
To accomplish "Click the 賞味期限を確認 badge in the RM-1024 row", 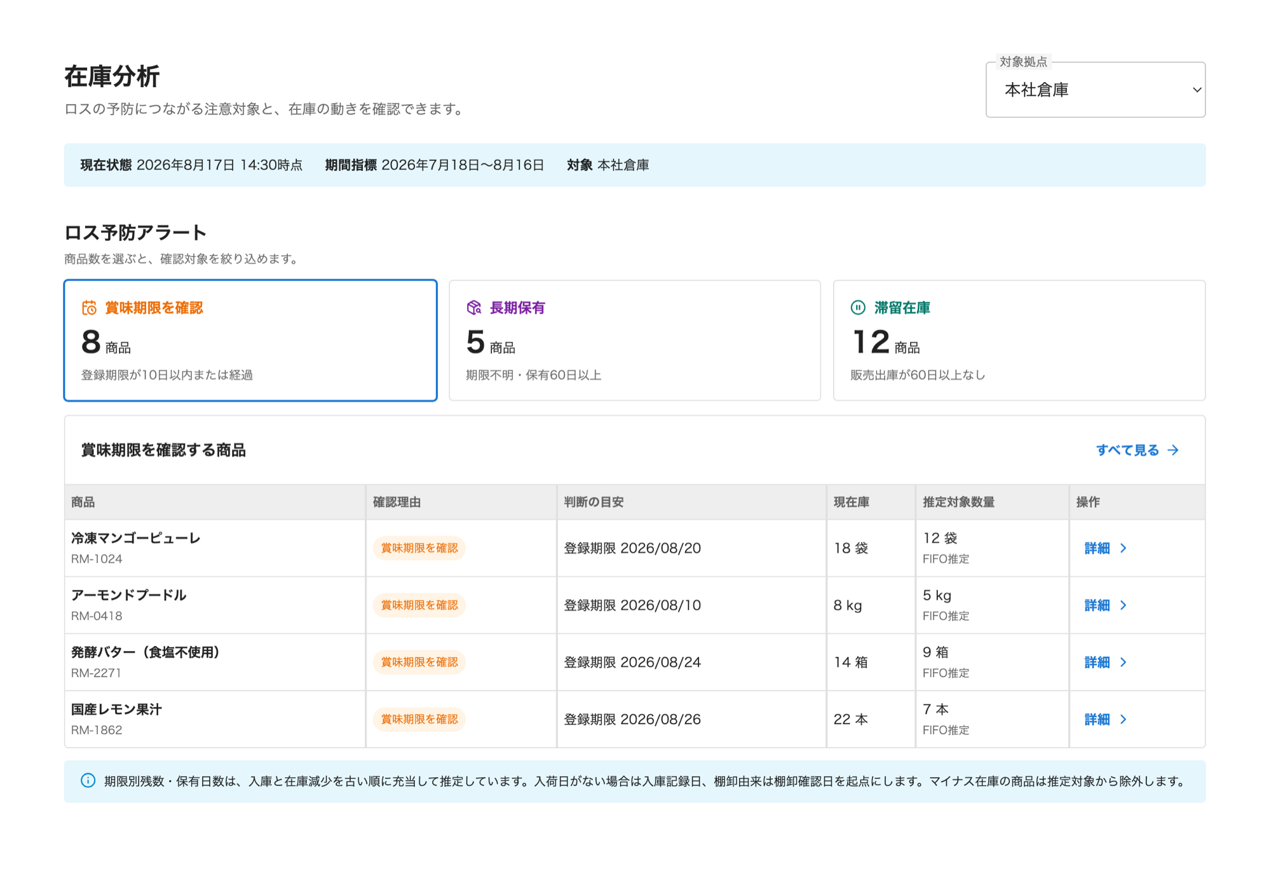I will pyautogui.click(x=419, y=548).
